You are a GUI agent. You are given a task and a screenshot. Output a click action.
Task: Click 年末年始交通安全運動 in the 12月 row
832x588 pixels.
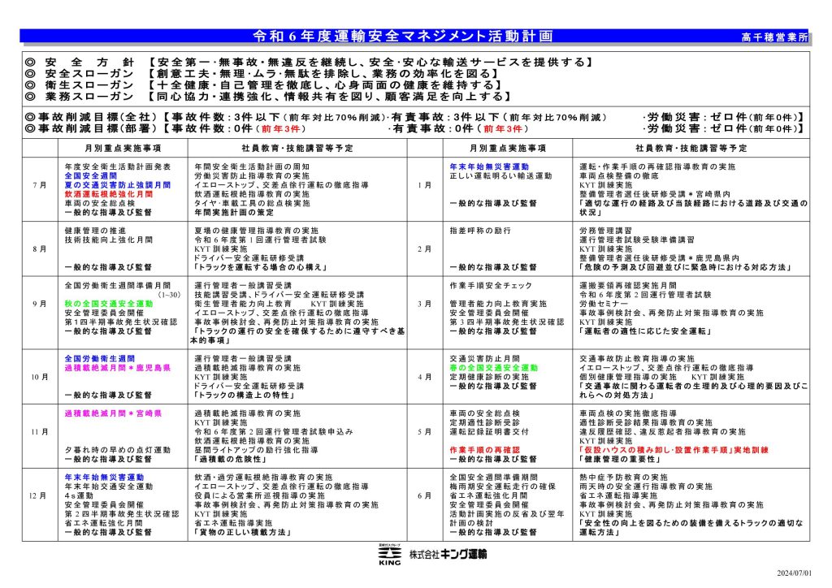(109, 486)
